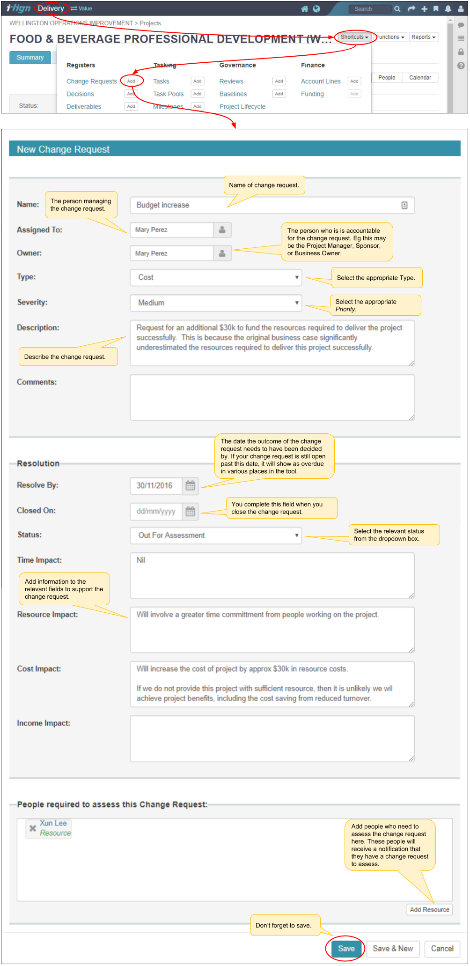Cancel the new change request
Screen dimensions: 470x966
click(442, 949)
